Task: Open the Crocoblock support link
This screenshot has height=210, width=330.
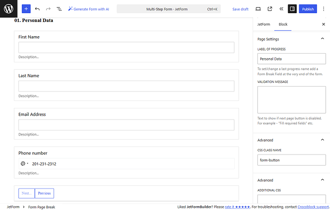Action: coord(313,207)
